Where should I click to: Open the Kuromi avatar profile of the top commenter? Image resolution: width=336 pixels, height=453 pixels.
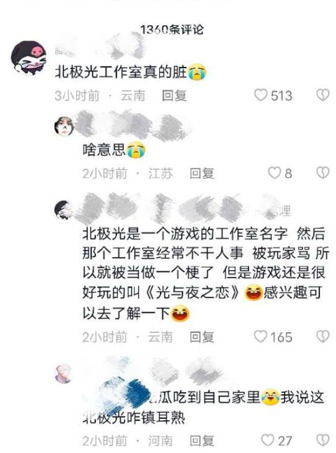(x=29, y=58)
